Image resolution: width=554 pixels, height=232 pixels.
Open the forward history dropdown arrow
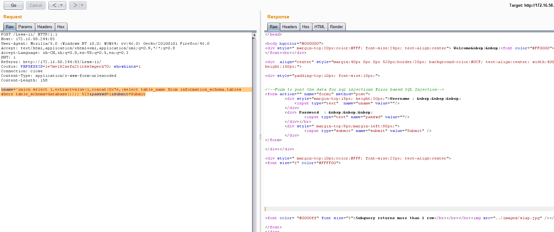(82, 5)
